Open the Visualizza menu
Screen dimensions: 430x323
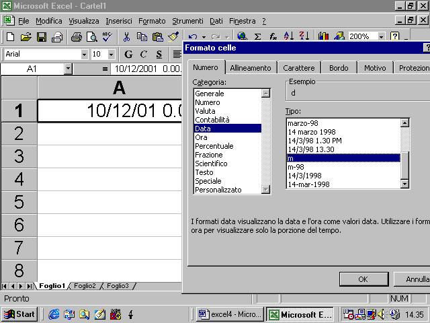coord(83,21)
